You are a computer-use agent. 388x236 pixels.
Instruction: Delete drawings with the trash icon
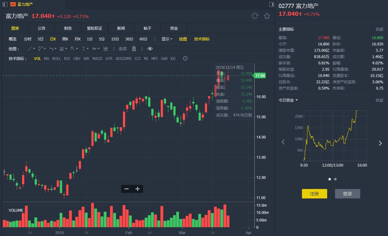point(134,49)
